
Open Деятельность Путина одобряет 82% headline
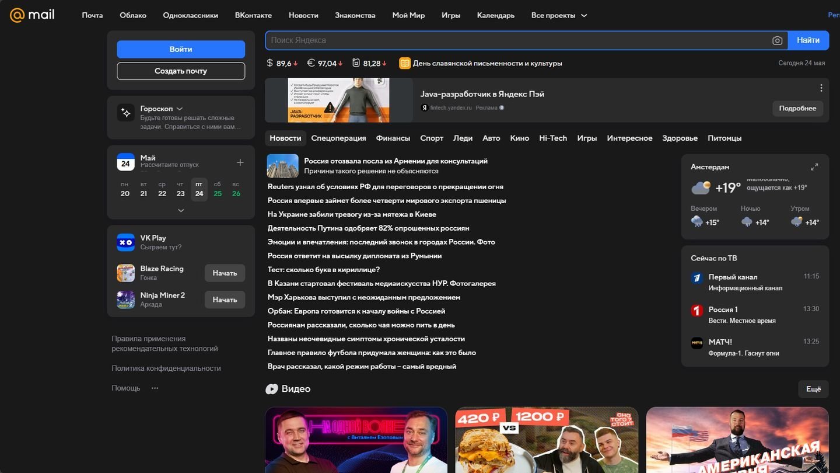[368, 228]
